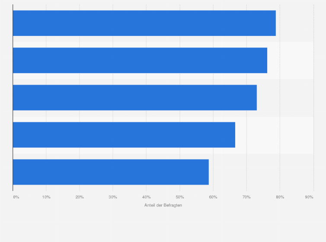
Task: Select the second bar ending near 76%
Action: pyautogui.click(x=140, y=60)
